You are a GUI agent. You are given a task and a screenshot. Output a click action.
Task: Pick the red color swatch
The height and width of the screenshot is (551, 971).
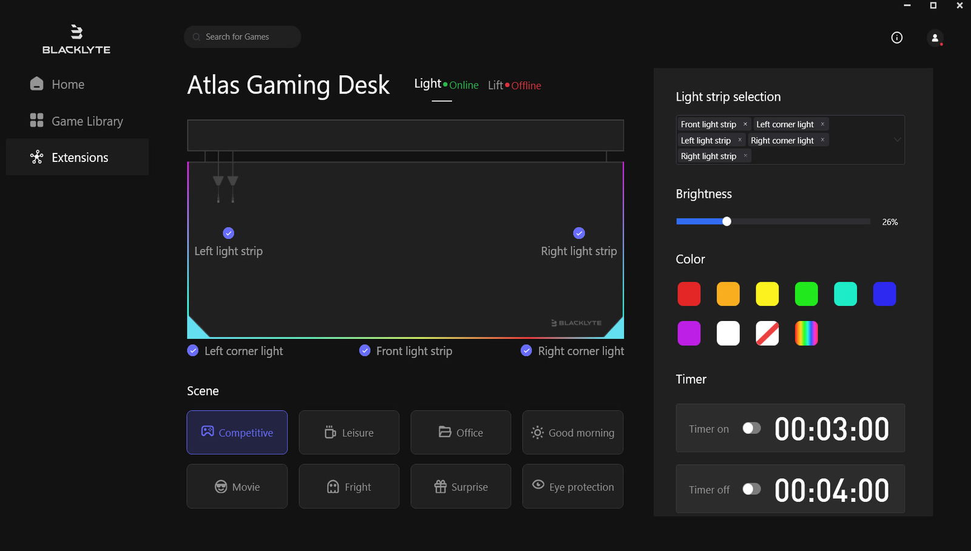click(689, 294)
